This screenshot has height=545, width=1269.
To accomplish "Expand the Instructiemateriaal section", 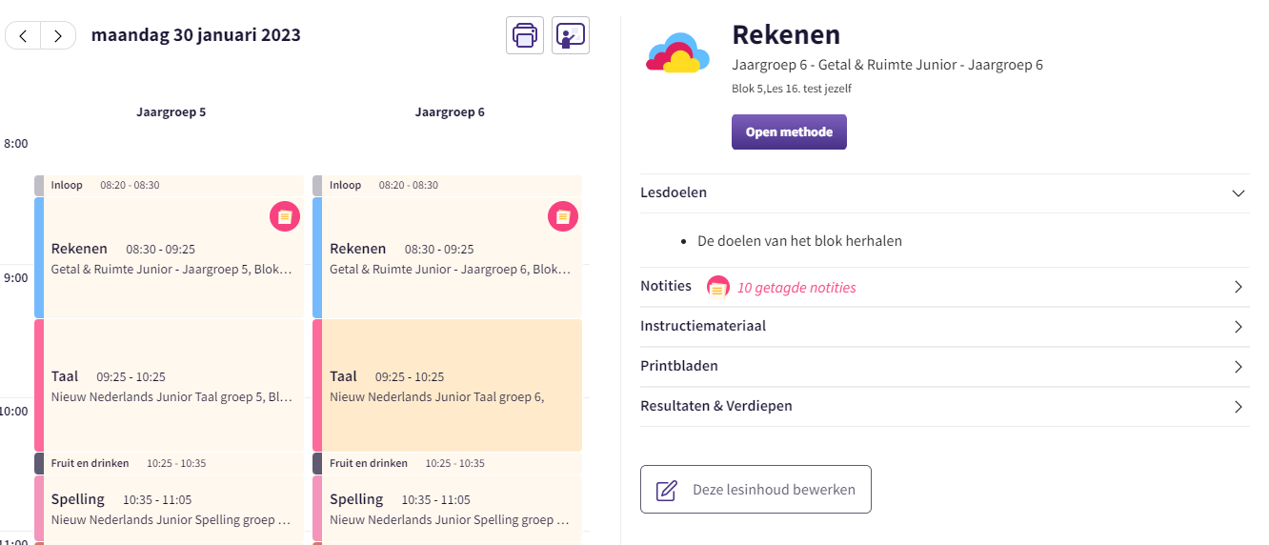I will [x=1238, y=327].
